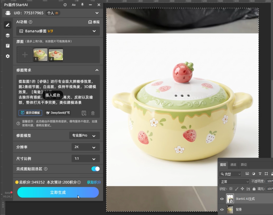Open the 尺寸比例 1:1 dropdown
Screen dimensions: 273x215
[85, 159]
